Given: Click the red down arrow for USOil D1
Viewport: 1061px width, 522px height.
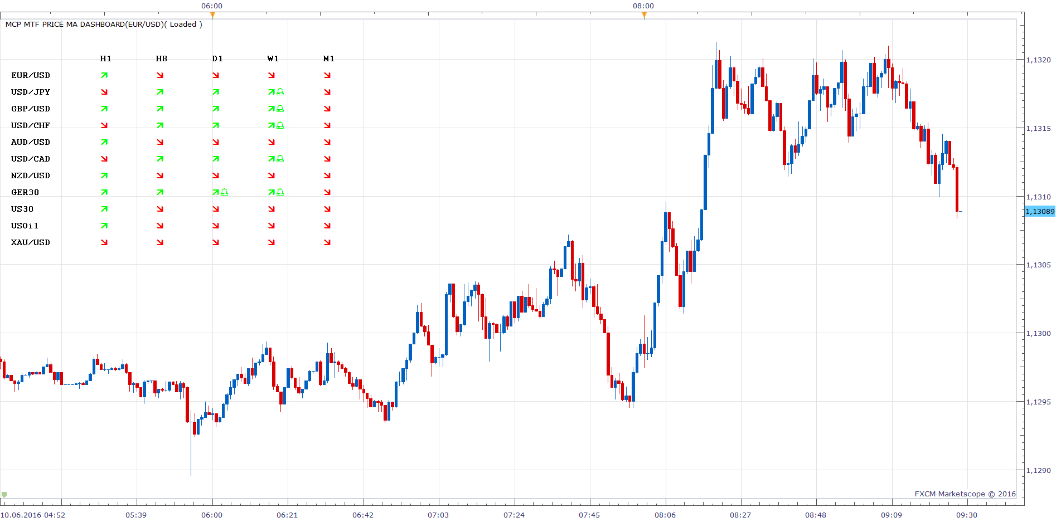Looking at the screenshot, I should (x=216, y=226).
